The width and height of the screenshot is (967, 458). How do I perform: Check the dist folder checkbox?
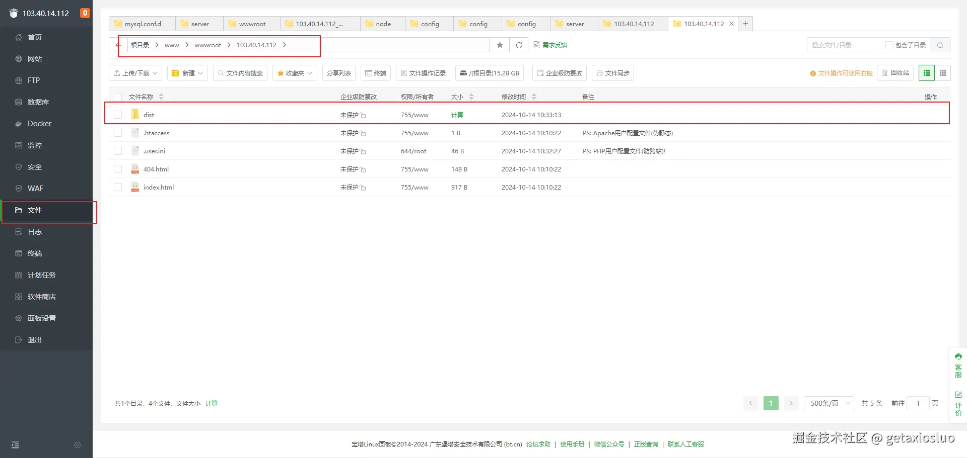(x=118, y=115)
